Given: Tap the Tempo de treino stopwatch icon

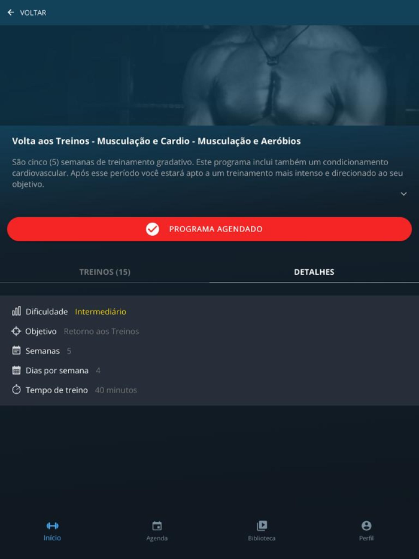Looking at the screenshot, I should pyautogui.click(x=16, y=390).
